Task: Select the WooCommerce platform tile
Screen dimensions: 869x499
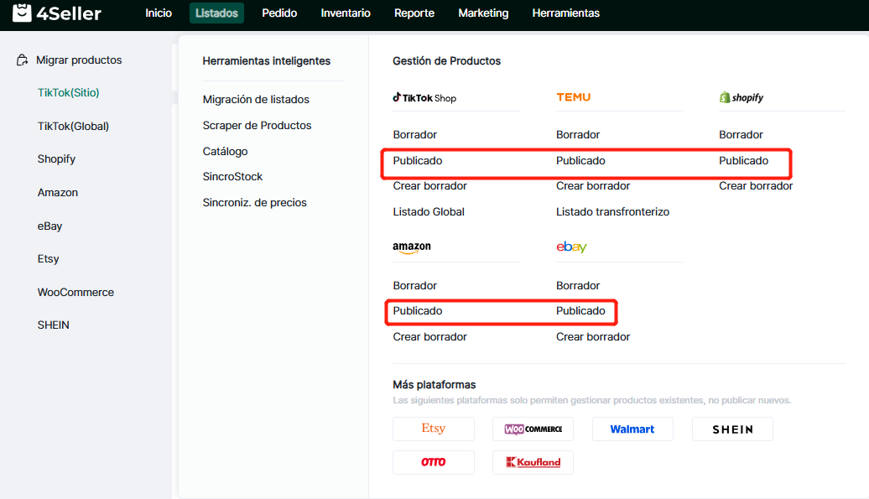Action: pos(533,429)
